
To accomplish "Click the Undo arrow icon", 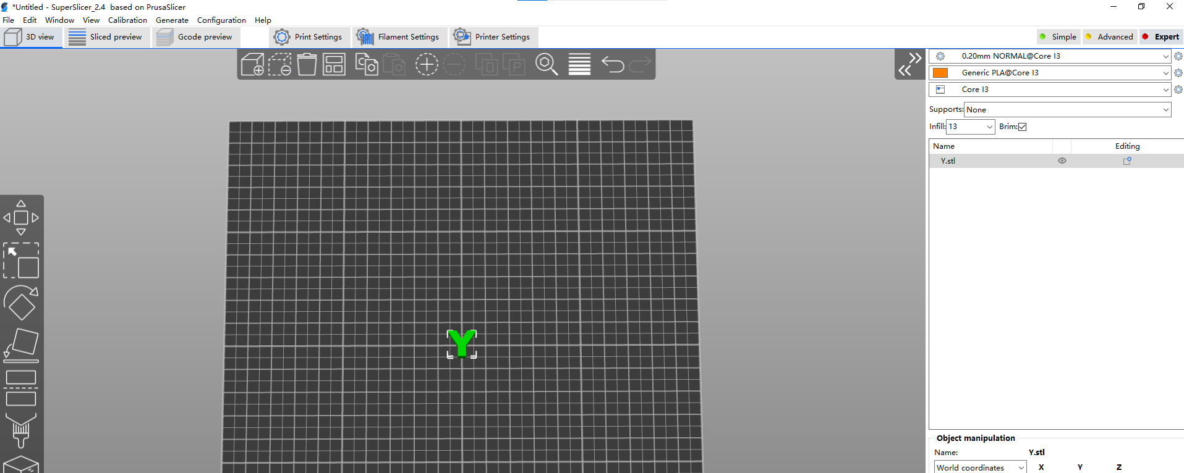I will tap(613, 64).
